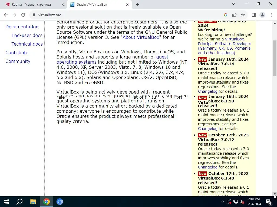Click the page vertical scrollbar thumb
Image resolution: width=277 pixels, height=207 pixels.
[275, 58]
